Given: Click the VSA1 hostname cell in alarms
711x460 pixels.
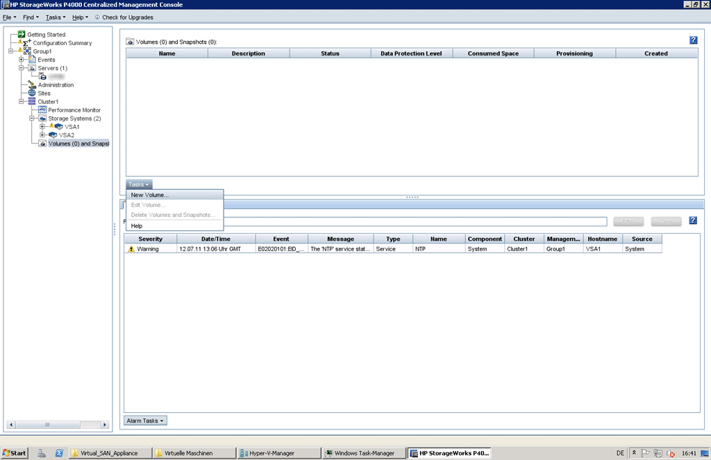Looking at the screenshot, I should pyautogui.click(x=602, y=249).
